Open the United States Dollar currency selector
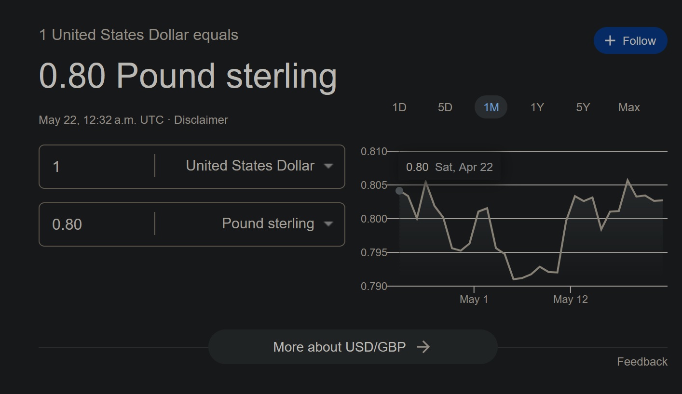Viewport: 682px width, 394px height. point(251,166)
